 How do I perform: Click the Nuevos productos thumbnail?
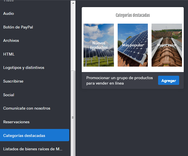click(99, 45)
